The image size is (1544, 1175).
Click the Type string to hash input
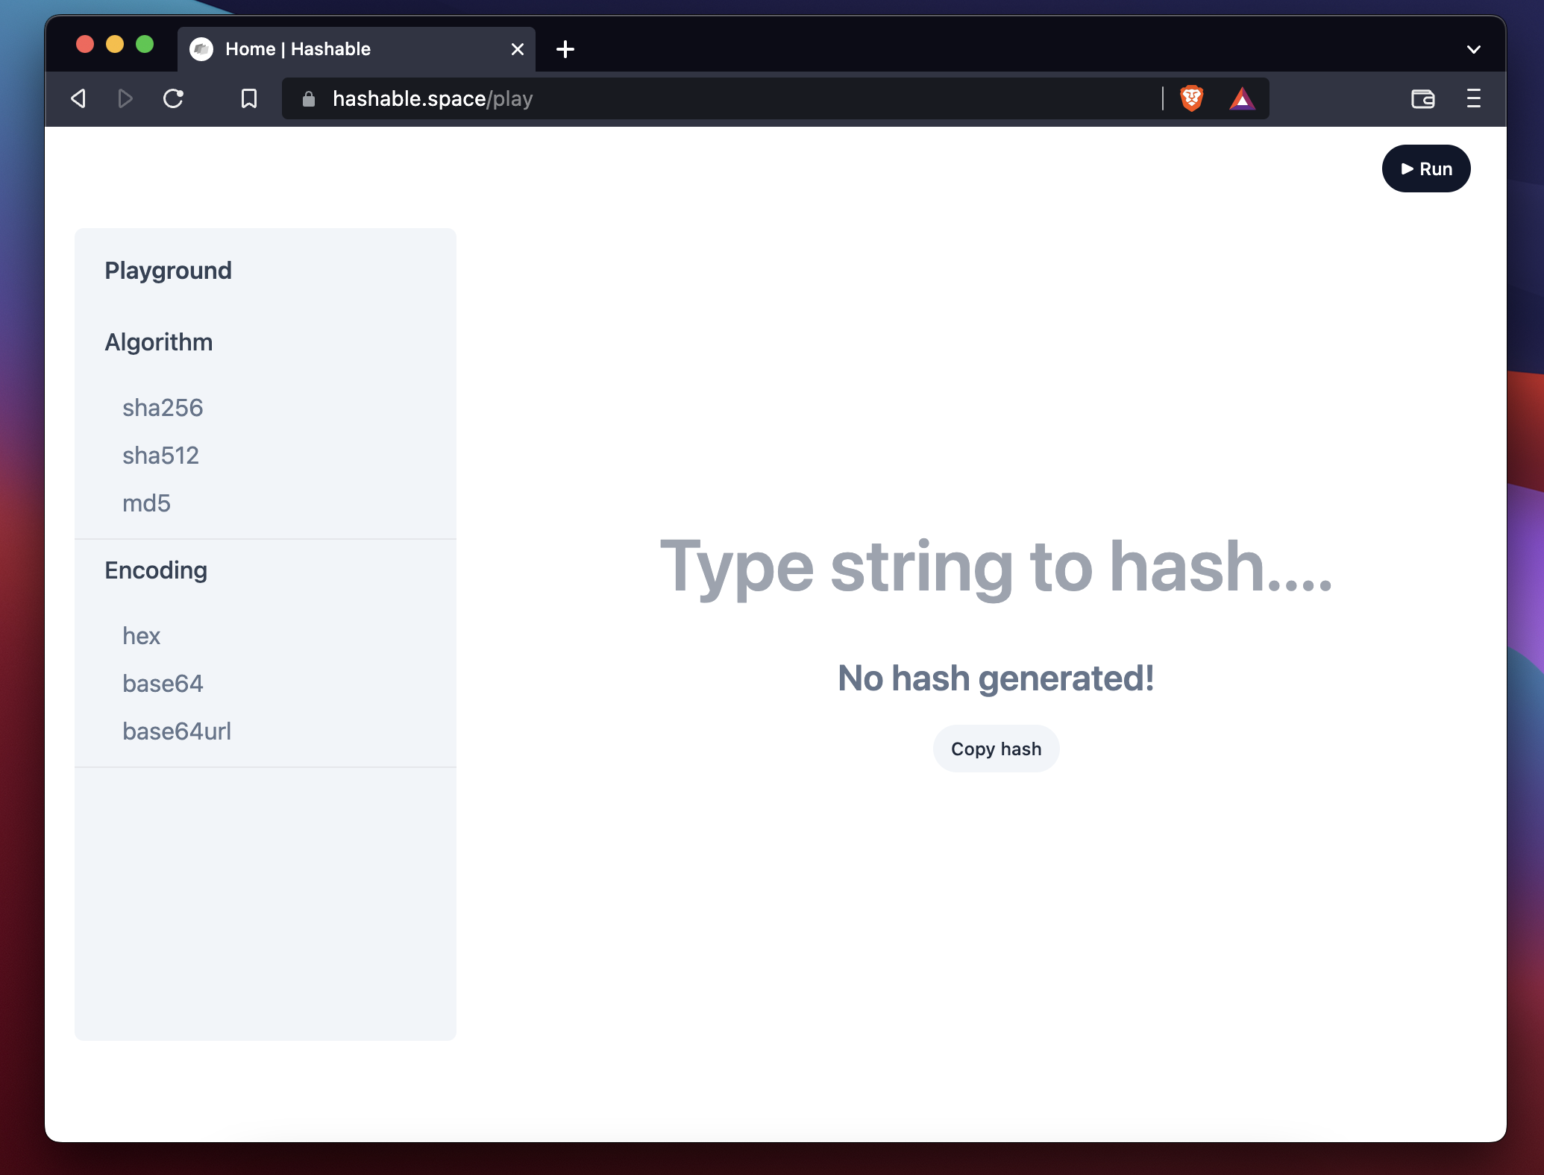point(996,567)
